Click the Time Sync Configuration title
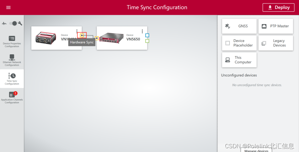Screen dimensions: 299x152 pos(157,8)
